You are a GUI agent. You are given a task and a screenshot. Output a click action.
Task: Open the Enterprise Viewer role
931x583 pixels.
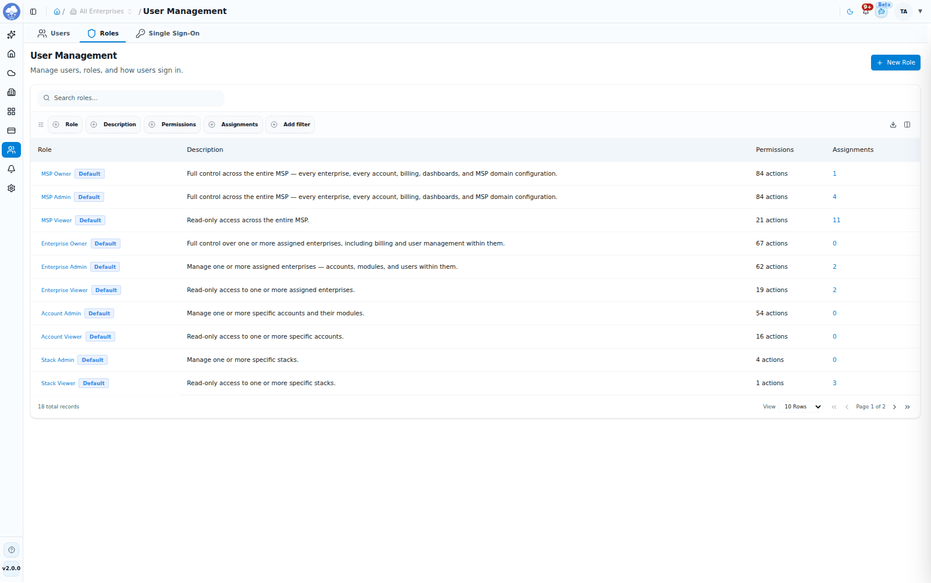(65, 290)
